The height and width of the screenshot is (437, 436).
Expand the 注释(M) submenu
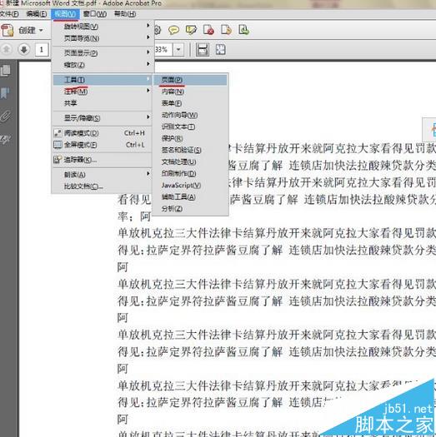103,91
